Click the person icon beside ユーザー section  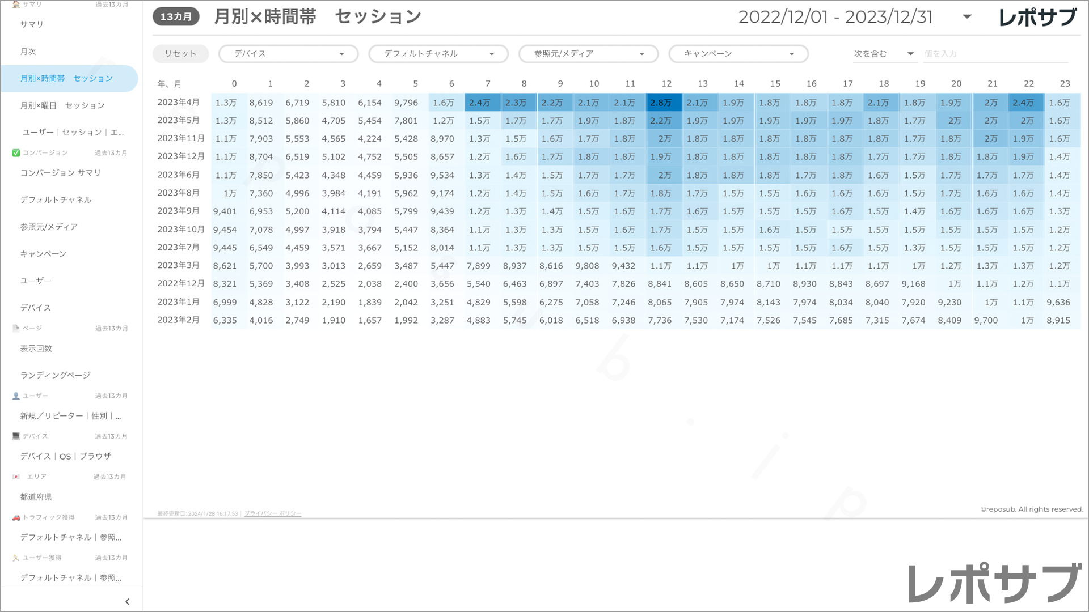pyautogui.click(x=16, y=396)
